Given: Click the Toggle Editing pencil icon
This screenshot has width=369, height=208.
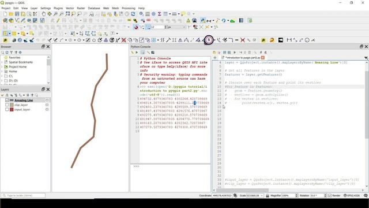Looking at the screenshot, I should pos(58,21).
